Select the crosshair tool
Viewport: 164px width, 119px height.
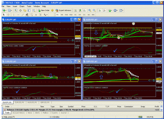8,15
